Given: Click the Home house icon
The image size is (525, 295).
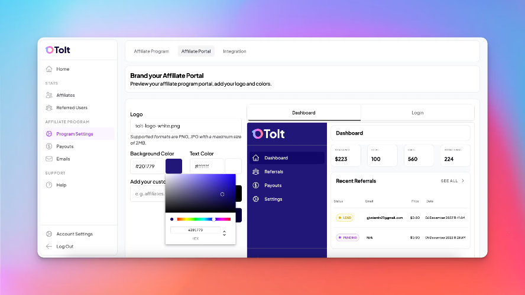Looking at the screenshot, I should click(x=49, y=69).
